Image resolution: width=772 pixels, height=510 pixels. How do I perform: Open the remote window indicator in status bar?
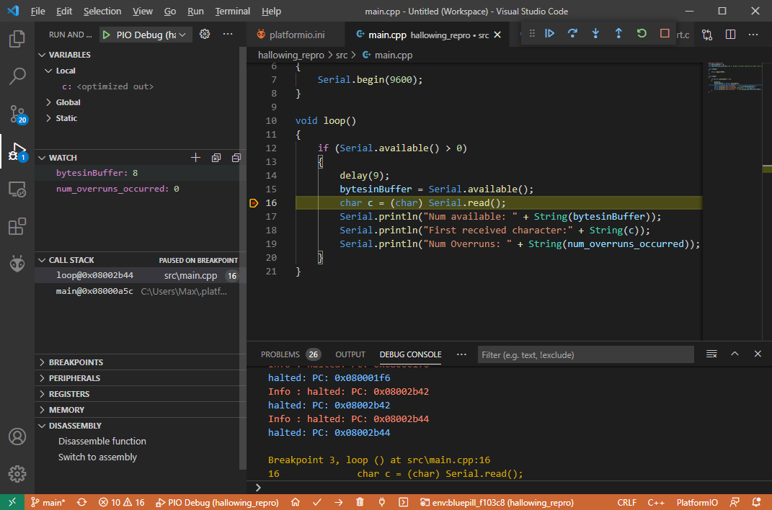coord(12,502)
